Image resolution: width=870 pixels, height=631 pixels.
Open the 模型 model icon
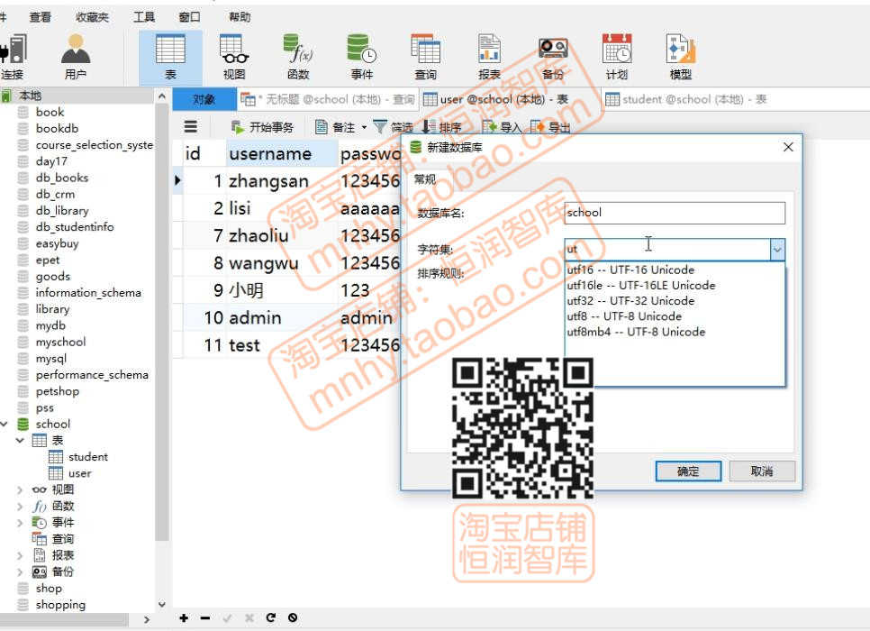(681, 57)
